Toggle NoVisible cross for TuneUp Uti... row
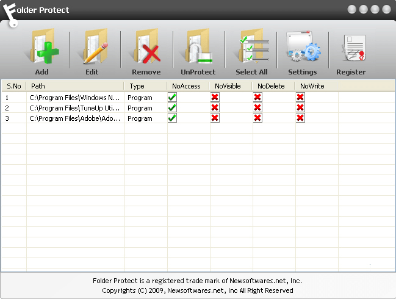This screenshot has width=396, height=299. coord(215,107)
